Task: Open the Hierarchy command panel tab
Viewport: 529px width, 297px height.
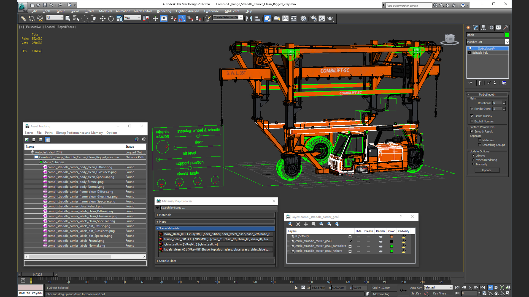Action: pyautogui.click(x=483, y=28)
